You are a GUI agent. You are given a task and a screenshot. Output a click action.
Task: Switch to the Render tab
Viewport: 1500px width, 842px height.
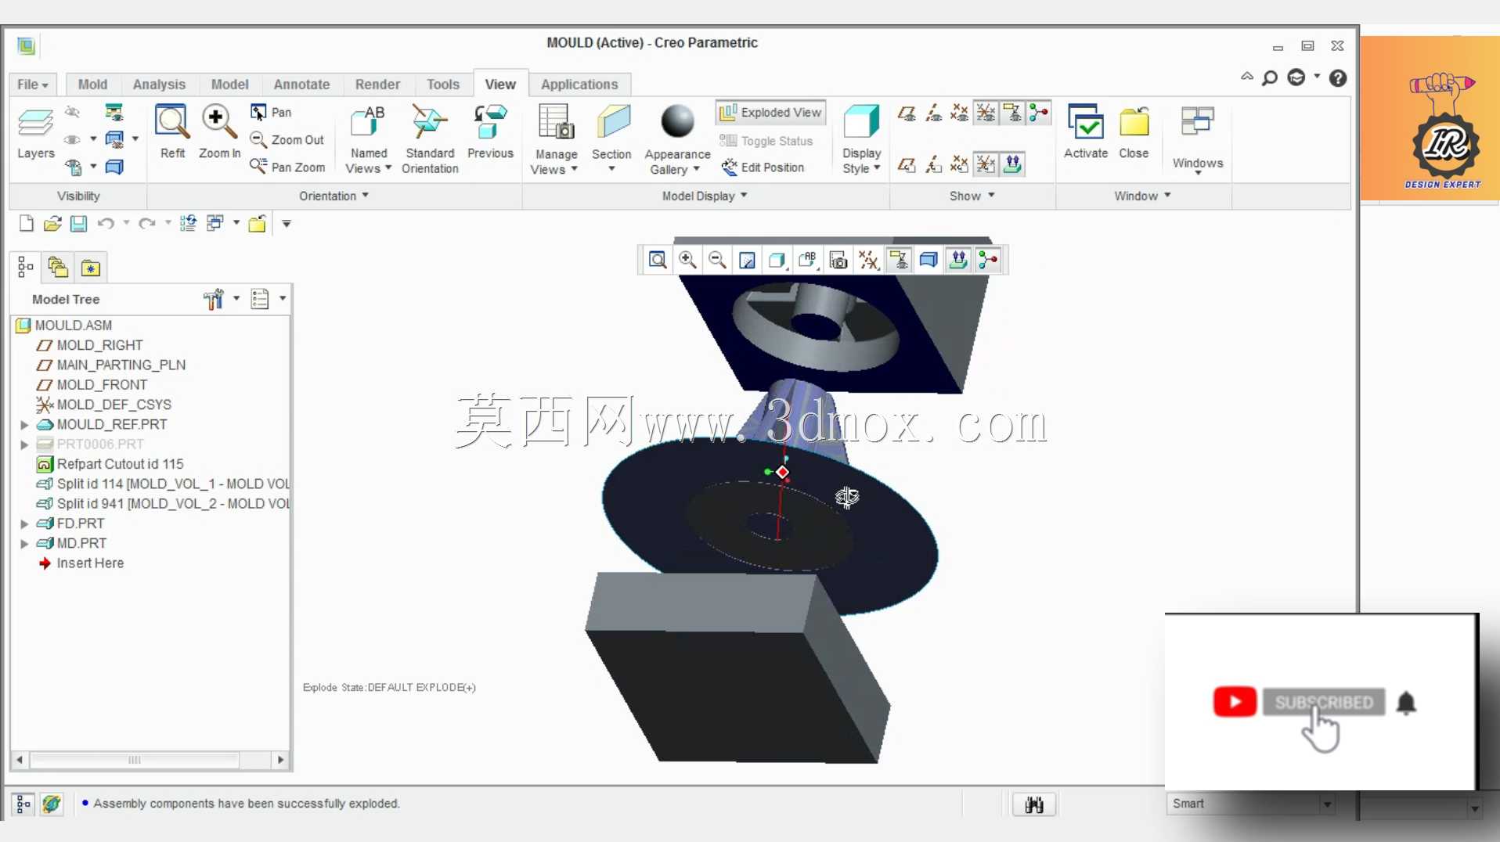tap(377, 85)
